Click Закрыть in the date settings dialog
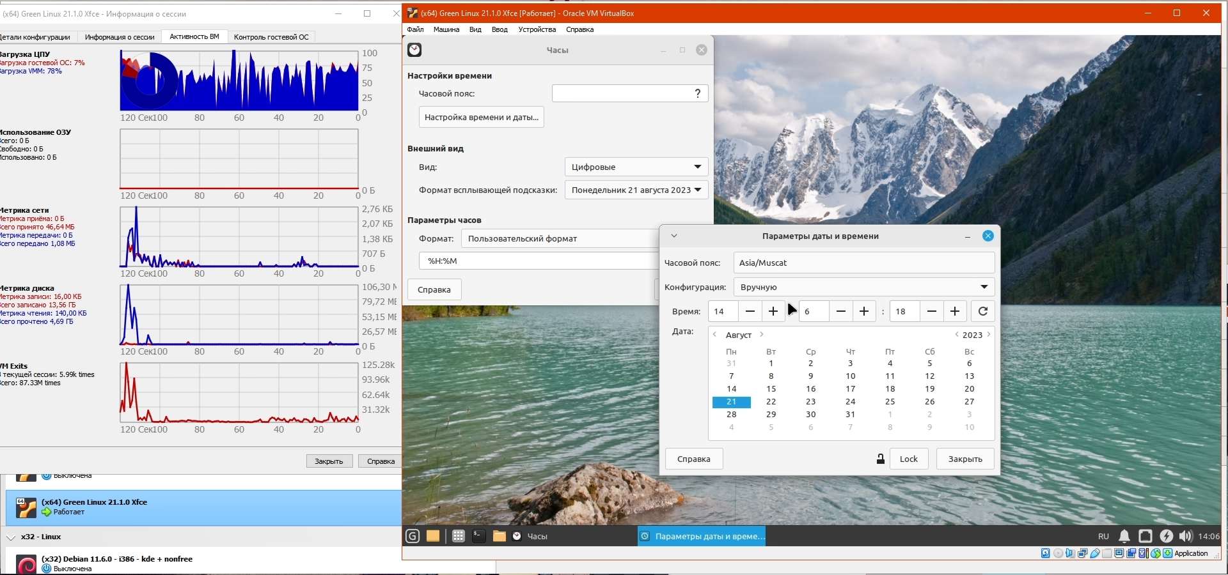Screen dimensions: 1228x575 (x=964, y=459)
